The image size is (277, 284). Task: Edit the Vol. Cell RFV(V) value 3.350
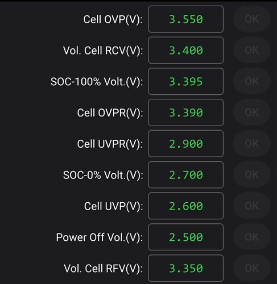[x=185, y=268]
